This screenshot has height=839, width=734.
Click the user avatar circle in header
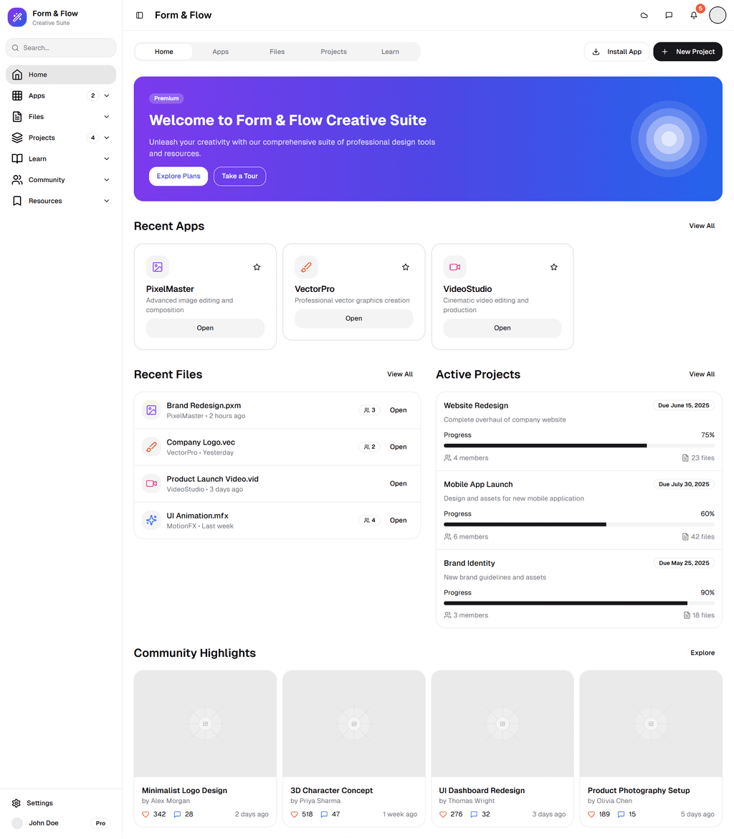718,16
